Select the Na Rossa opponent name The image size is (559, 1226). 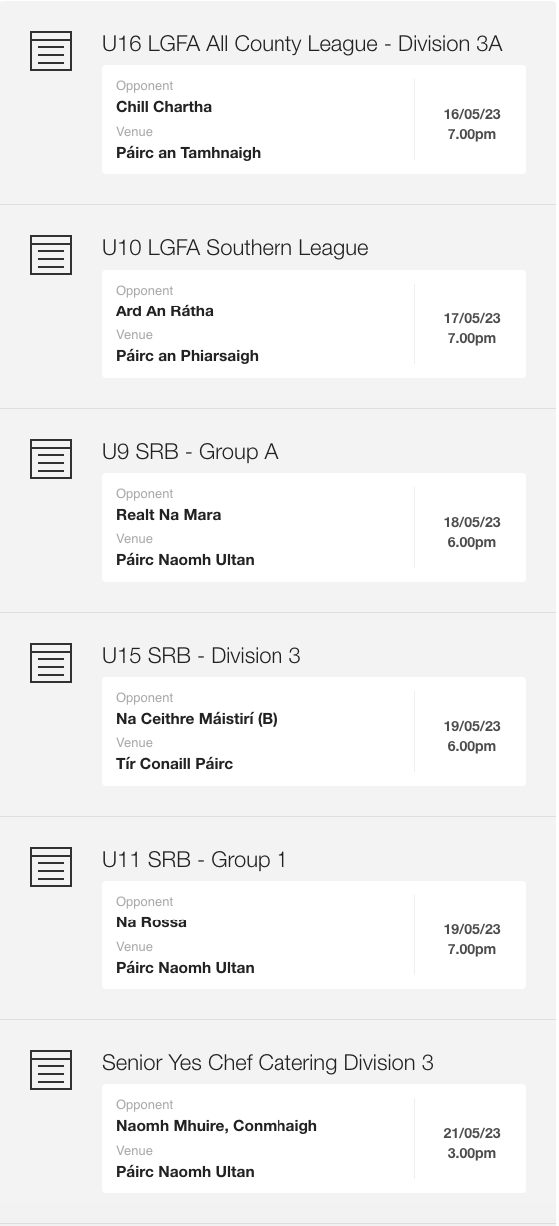click(151, 922)
